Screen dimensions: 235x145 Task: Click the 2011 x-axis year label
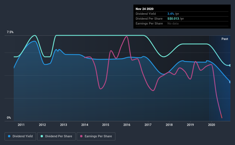coord(21,125)
